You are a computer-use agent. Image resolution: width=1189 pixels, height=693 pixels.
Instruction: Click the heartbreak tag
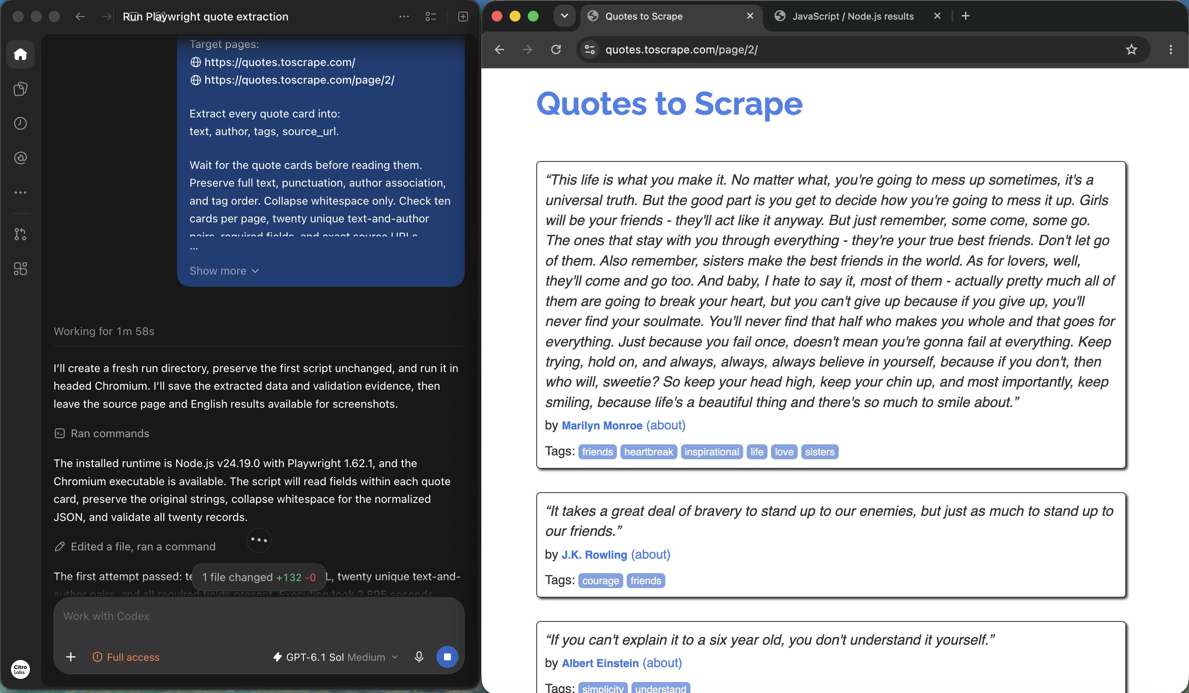[649, 452]
